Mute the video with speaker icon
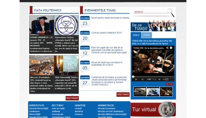206x118 pixels. 142,79
